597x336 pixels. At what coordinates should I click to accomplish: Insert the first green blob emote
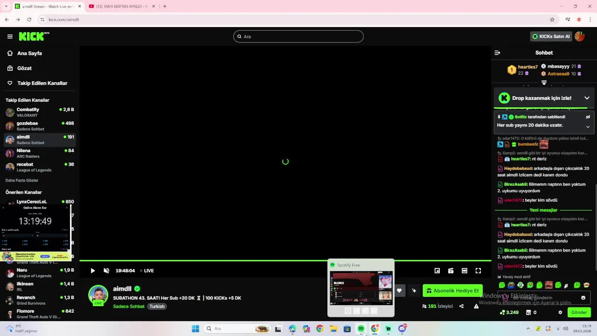coord(502,285)
